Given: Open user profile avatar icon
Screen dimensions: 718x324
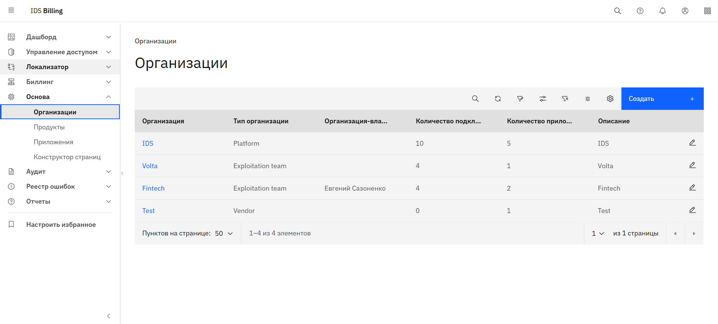Looking at the screenshot, I should [685, 11].
